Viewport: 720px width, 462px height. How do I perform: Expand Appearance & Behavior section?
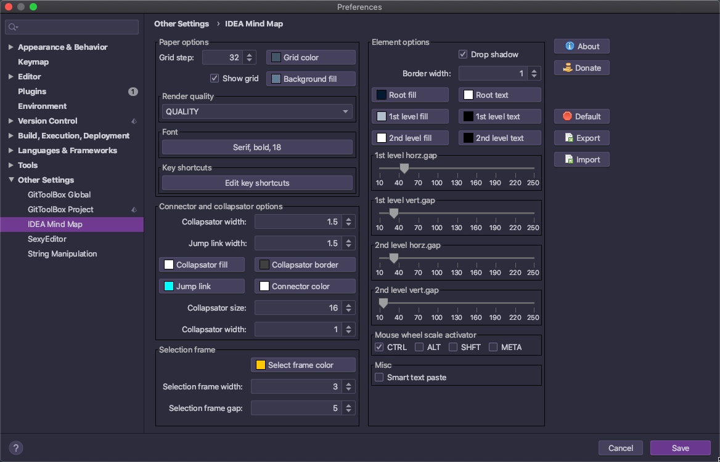[11, 47]
